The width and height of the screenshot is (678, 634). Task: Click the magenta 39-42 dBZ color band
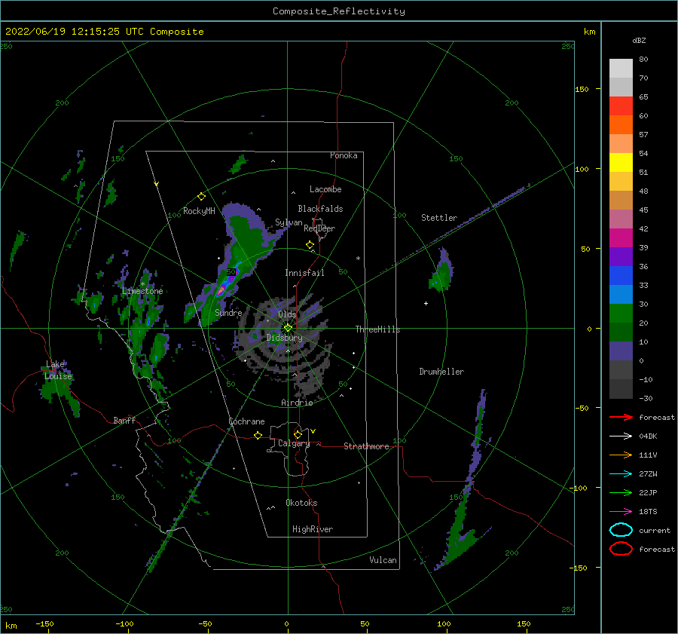(621, 238)
